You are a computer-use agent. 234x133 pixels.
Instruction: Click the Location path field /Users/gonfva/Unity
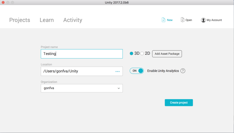point(82,71)
